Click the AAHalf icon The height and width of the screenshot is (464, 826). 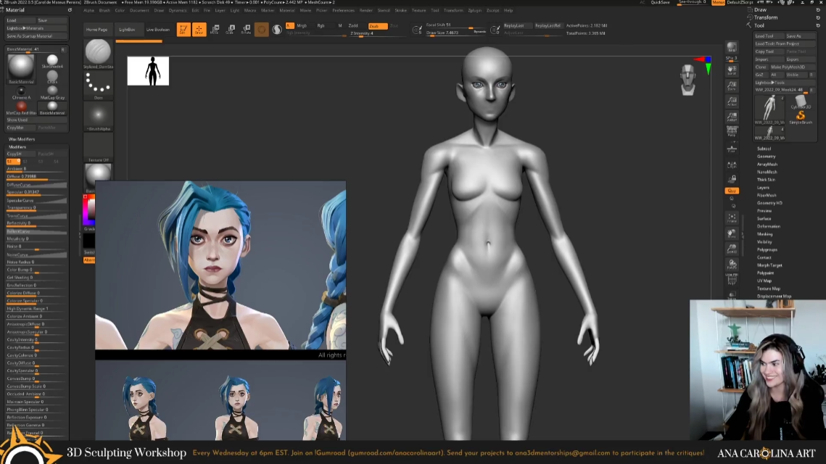tap(732, 117)
